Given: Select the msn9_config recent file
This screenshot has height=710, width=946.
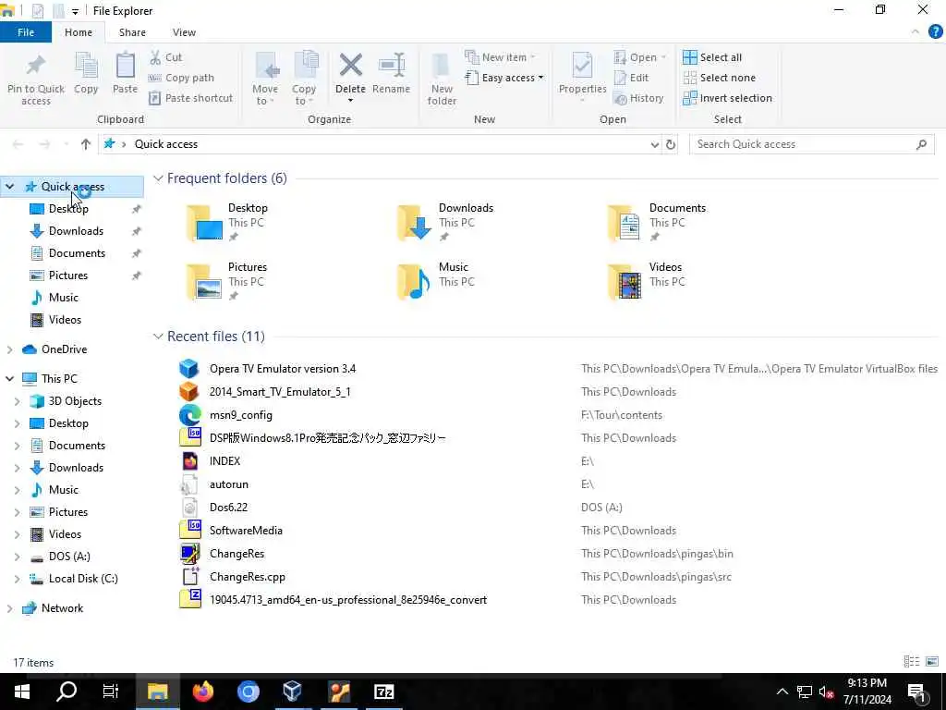Looking at the screenshot, I should (241, 415).
